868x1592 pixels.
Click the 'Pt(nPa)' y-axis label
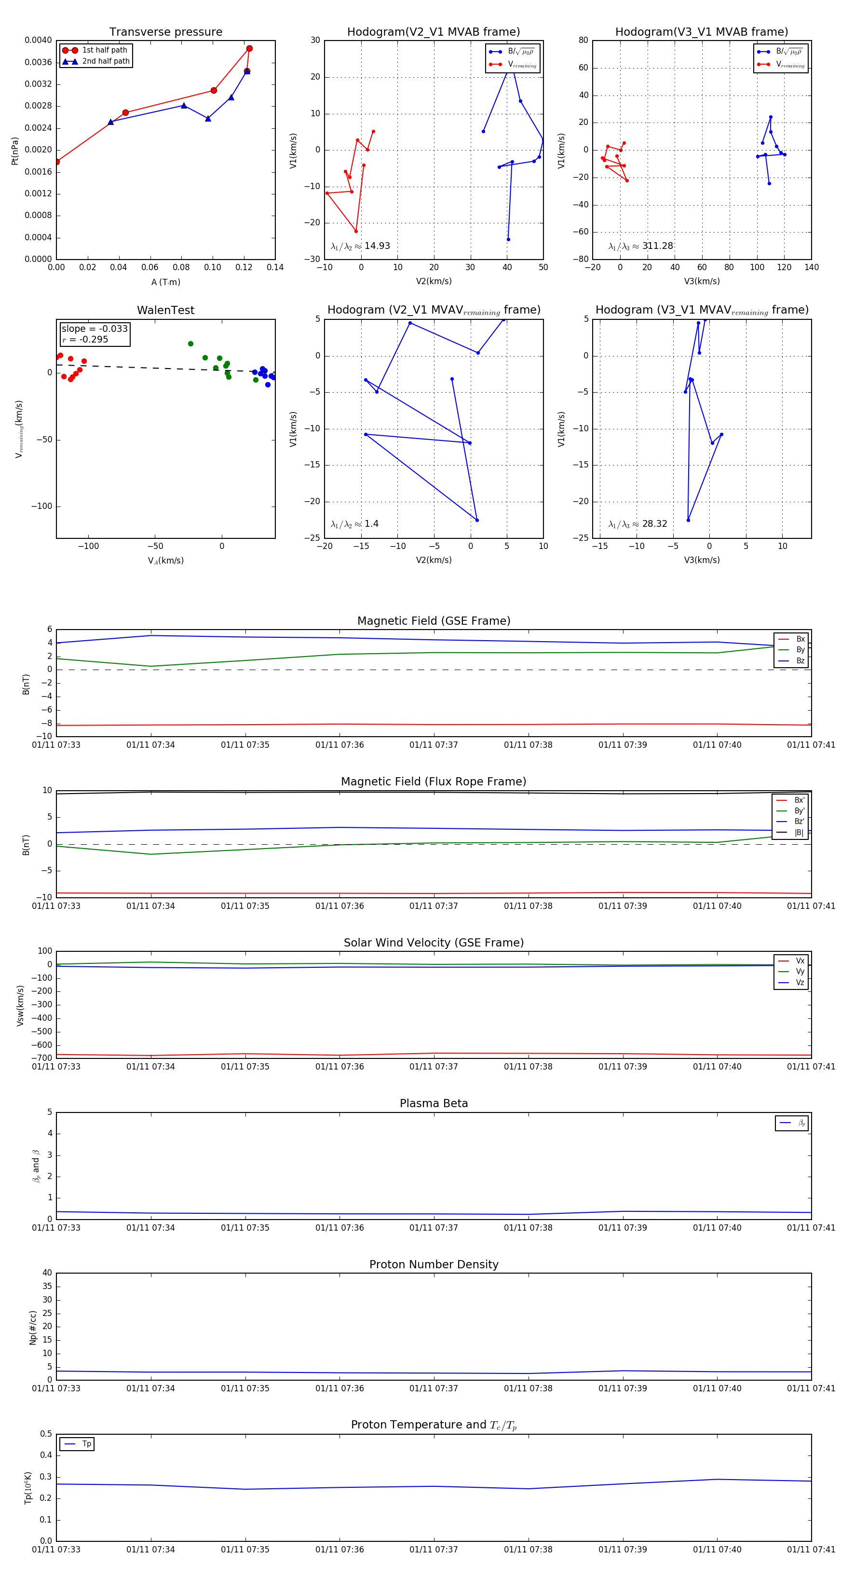[15, 150]
